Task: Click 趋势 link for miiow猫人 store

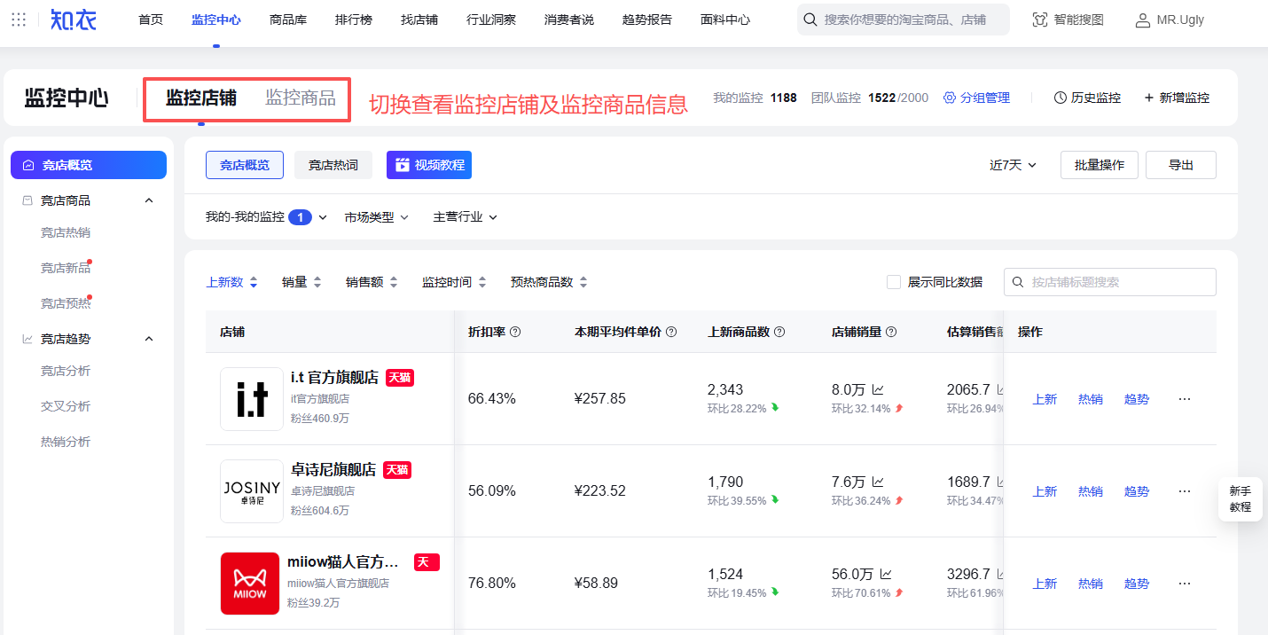Action: pos(1137,584)
